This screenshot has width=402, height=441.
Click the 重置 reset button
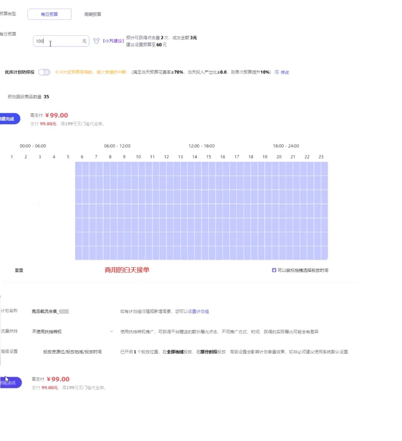click(19, 270)
